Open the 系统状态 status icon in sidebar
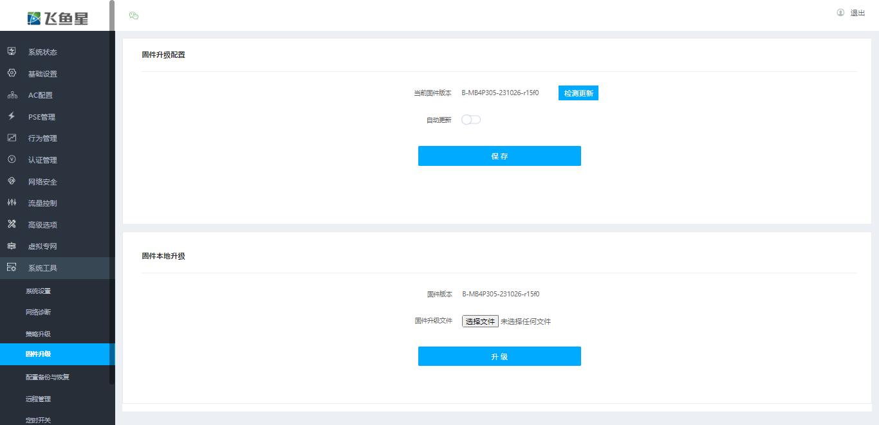This screenshot has width=879, height=425. pyautogui.click(x=12, y=51)
